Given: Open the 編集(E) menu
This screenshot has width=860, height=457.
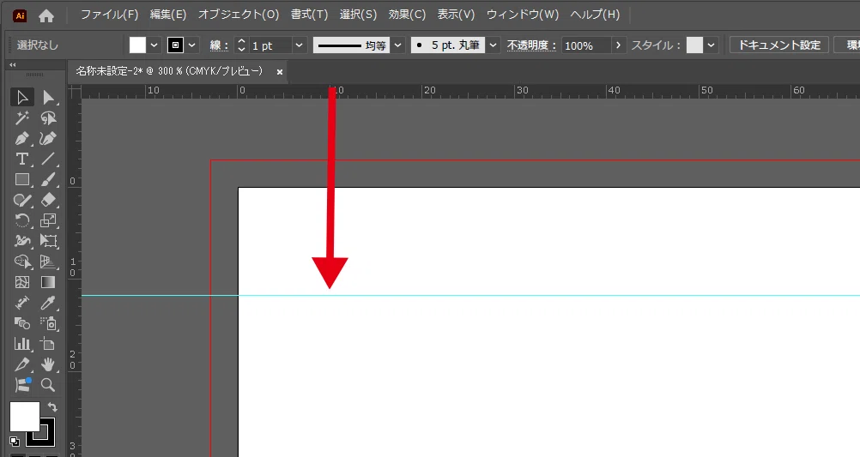Looking at the screenshot, I should [x=168, y=15].
